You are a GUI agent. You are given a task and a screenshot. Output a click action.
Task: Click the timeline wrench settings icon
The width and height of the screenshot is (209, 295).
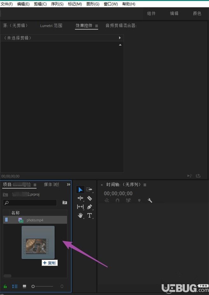coord(150,200)
